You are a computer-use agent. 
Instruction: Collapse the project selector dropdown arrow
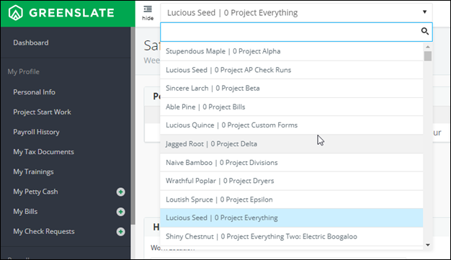tap(424, 12)
